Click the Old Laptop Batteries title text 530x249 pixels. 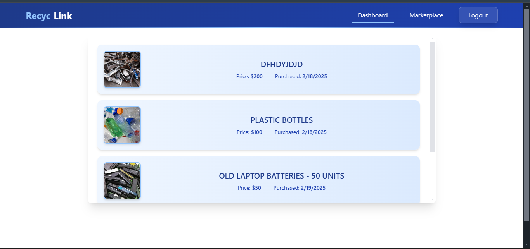[281, 176]
